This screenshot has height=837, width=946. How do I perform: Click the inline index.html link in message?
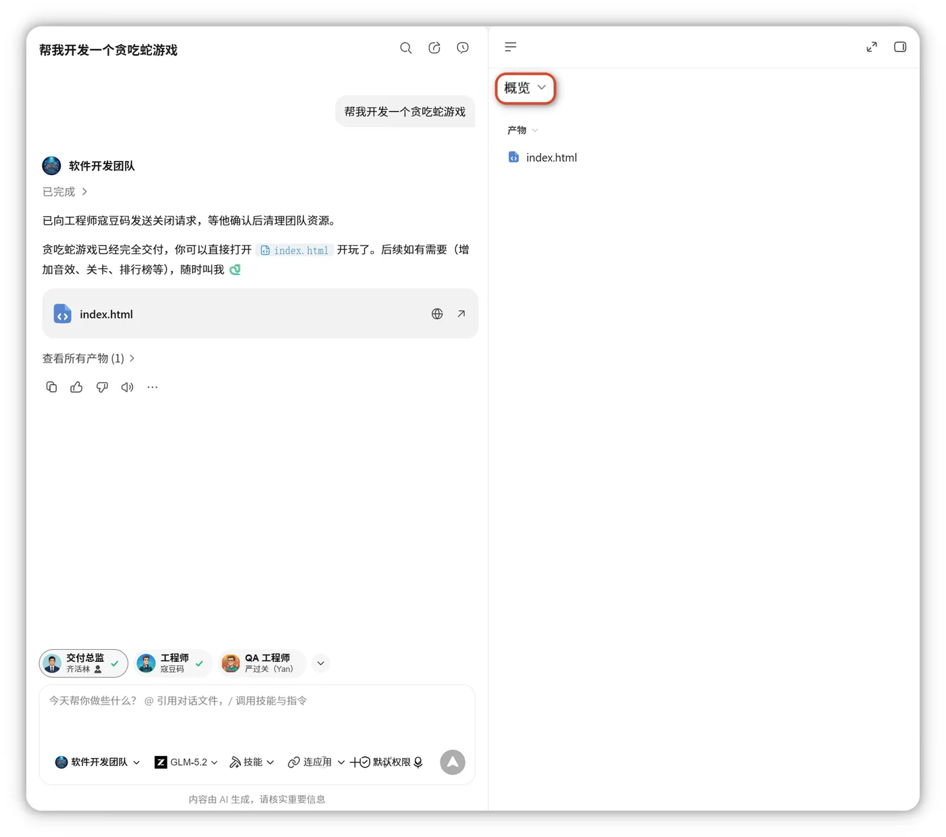(x=295, y=250)
